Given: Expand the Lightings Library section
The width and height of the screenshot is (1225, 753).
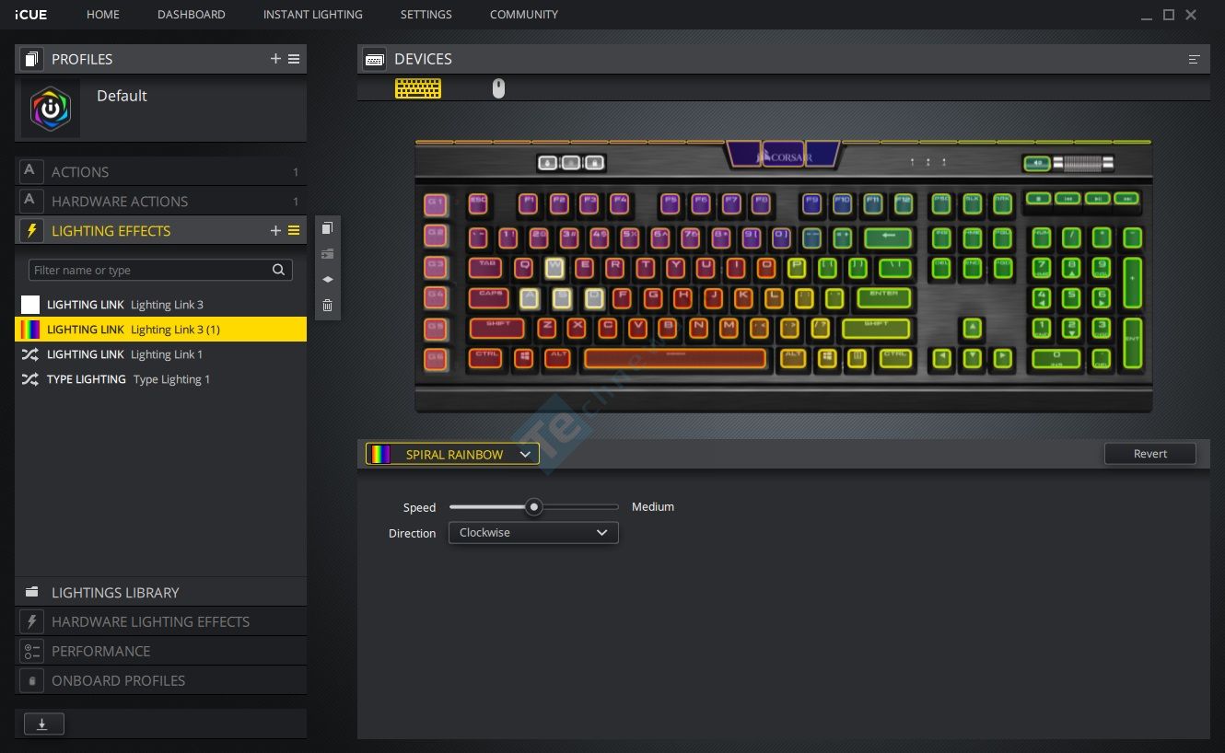Looking at the screenshot, I should (x=160, y=593).
